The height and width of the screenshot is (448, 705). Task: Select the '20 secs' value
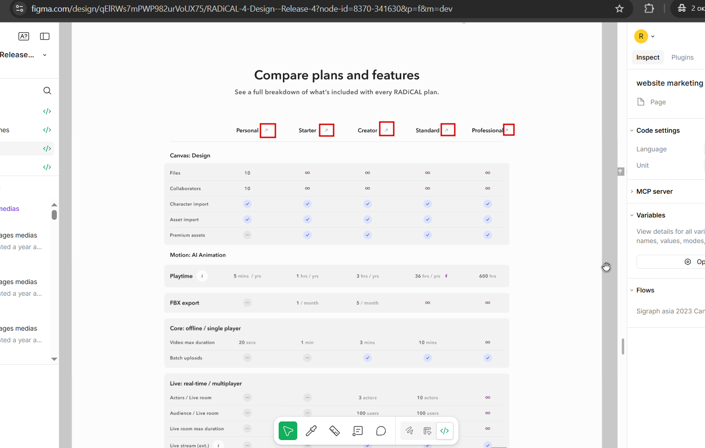pos(247,342)
